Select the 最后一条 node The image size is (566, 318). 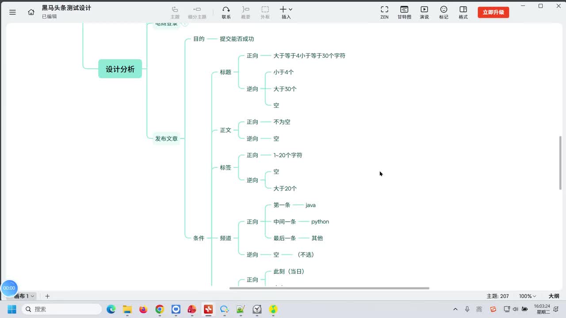[285, 238]
